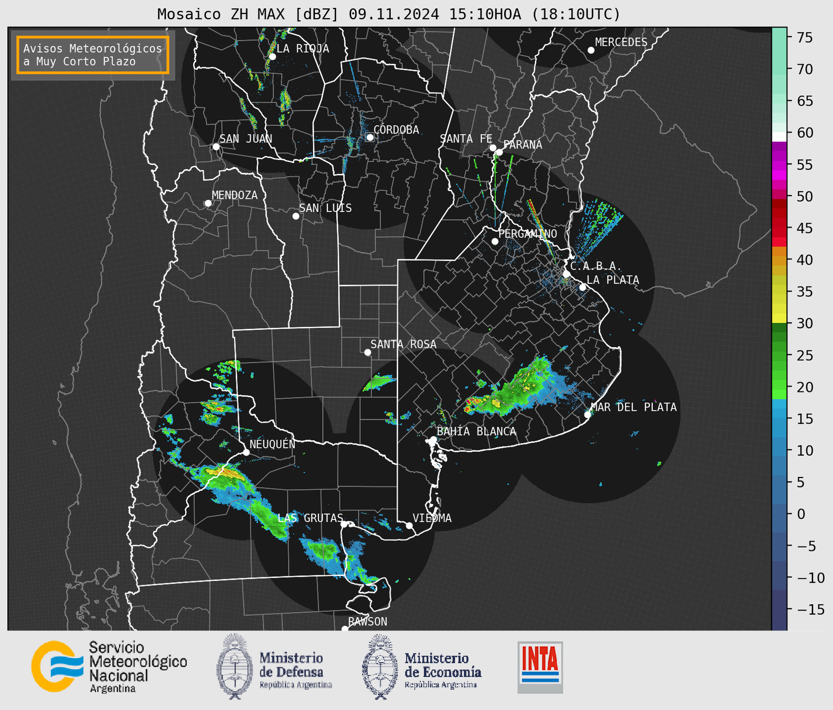Click the green 25 dBZ colorbar band
Viewport: 833px width, 710px height.
[779, 355]
